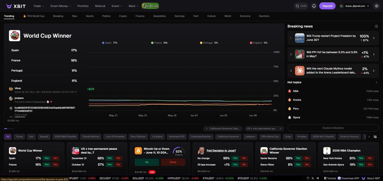The height and width of the screenshot is (181, 383).
Task: Open notifications with the bell icon
Action: (314, 6)
